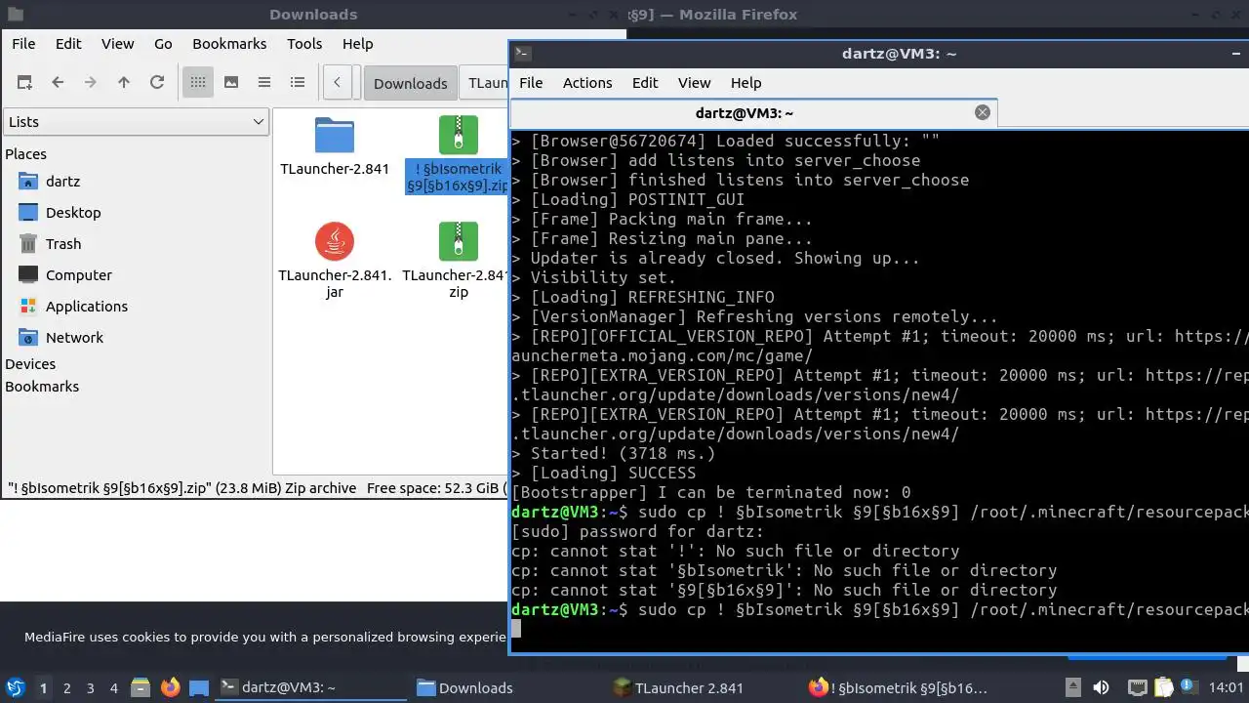Switch to Firefox Isometrik taskbar entry

pyautogui.click(x=900, y=687)
